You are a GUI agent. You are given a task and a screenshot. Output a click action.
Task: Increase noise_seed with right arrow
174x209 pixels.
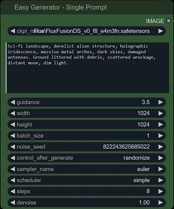(160, 147)
